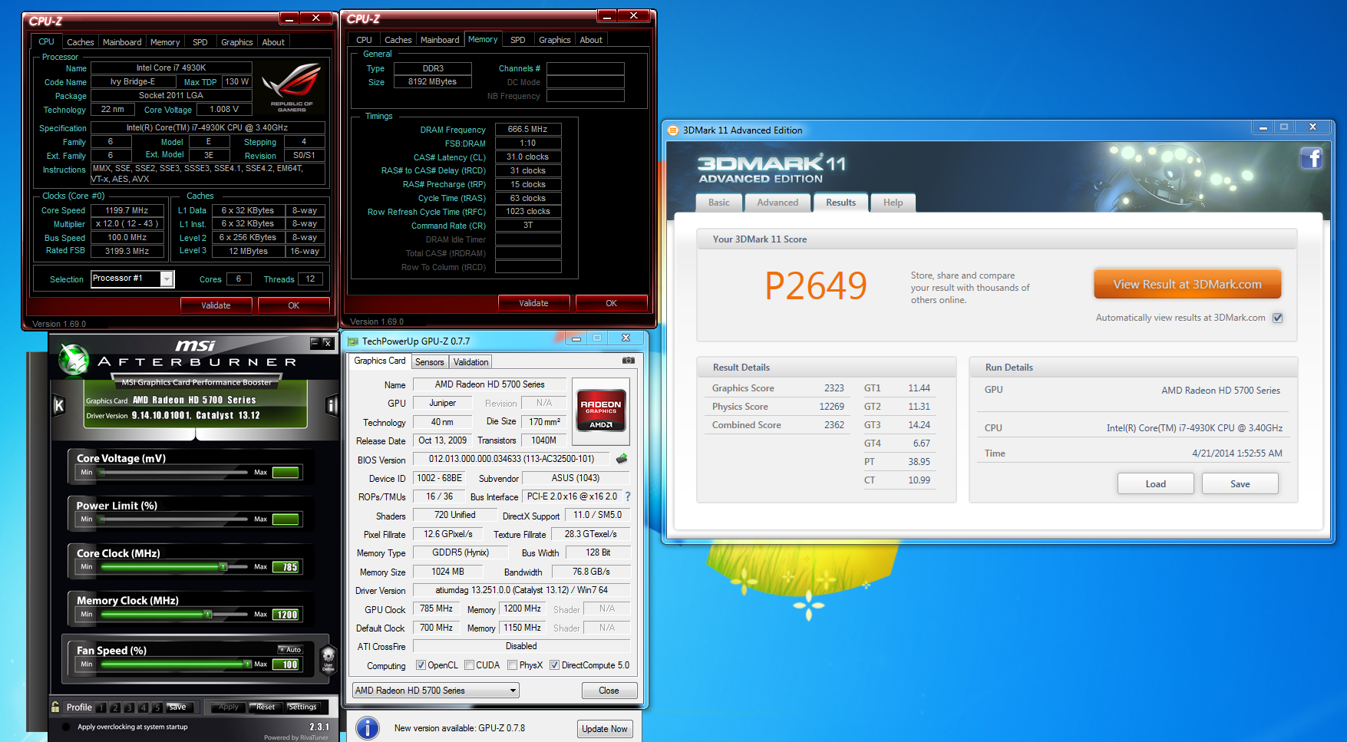The width and height of the screenshot is (1347, 742).
Task: Open the Sensors tab in GPU-Z
Action: pyautogui.click(x=430, y=362)
